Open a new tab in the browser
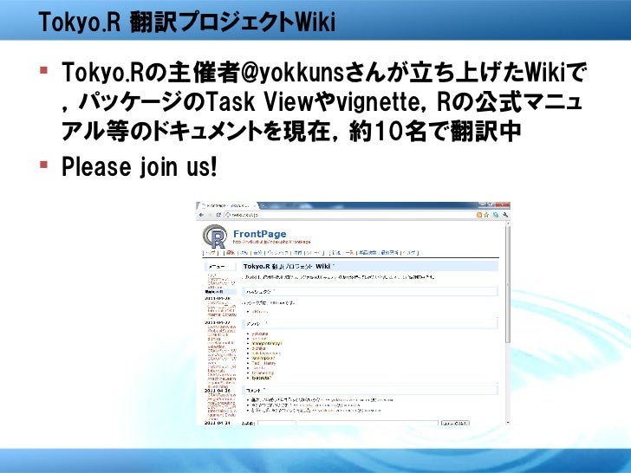 coord(264,205)
